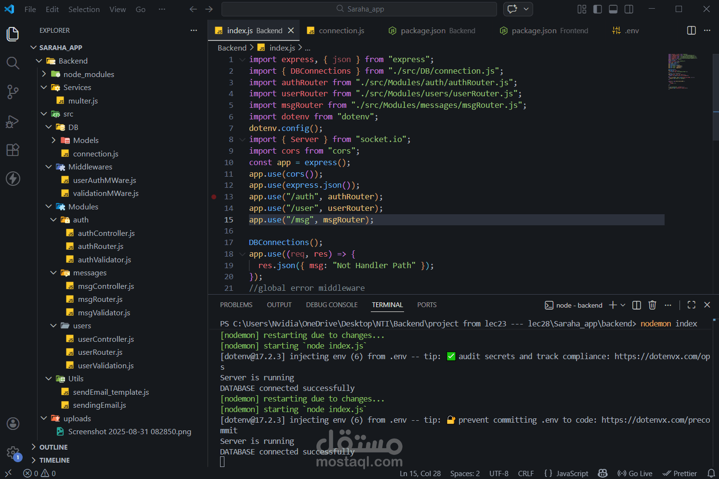
Task: Open Run and Debug view
Action: [13, 121]
